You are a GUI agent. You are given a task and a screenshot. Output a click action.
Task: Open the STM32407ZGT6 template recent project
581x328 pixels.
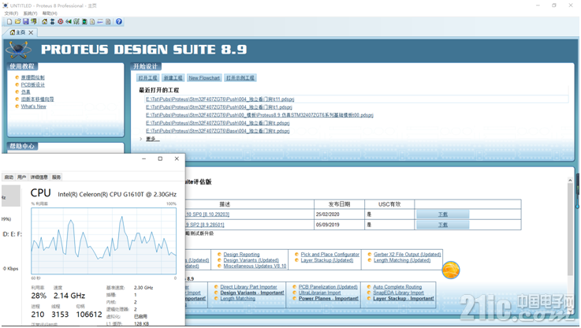point(259,115)
